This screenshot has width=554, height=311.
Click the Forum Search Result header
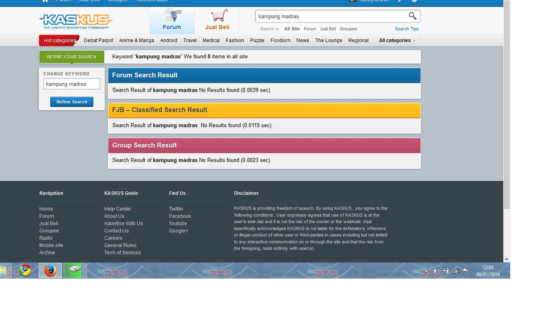pos(264,75)
